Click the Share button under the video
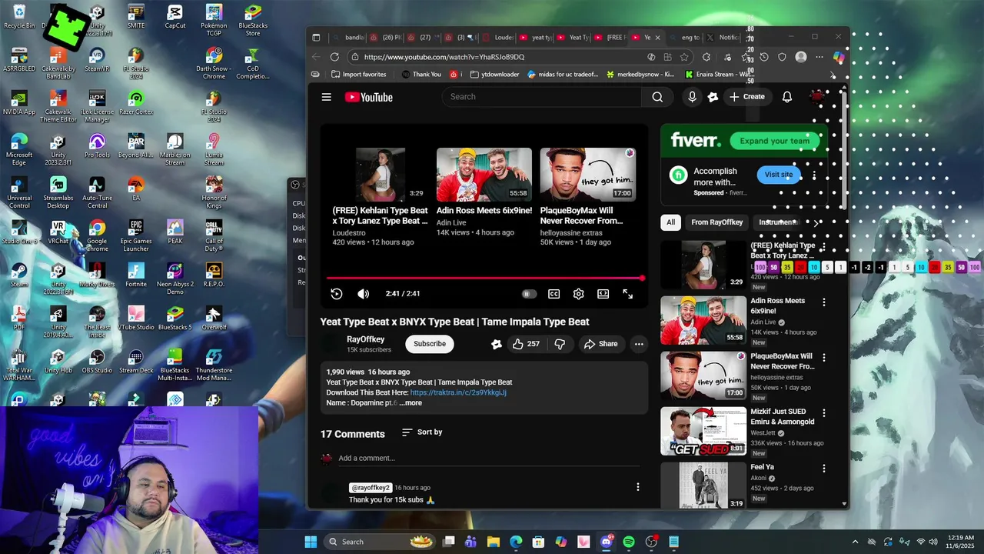984x554 pixels. [x=600, y=344]
